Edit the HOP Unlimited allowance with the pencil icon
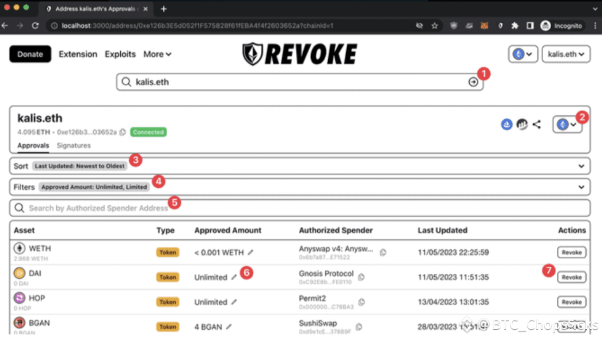This screenshot has width=602, height=338. (234, 302)
